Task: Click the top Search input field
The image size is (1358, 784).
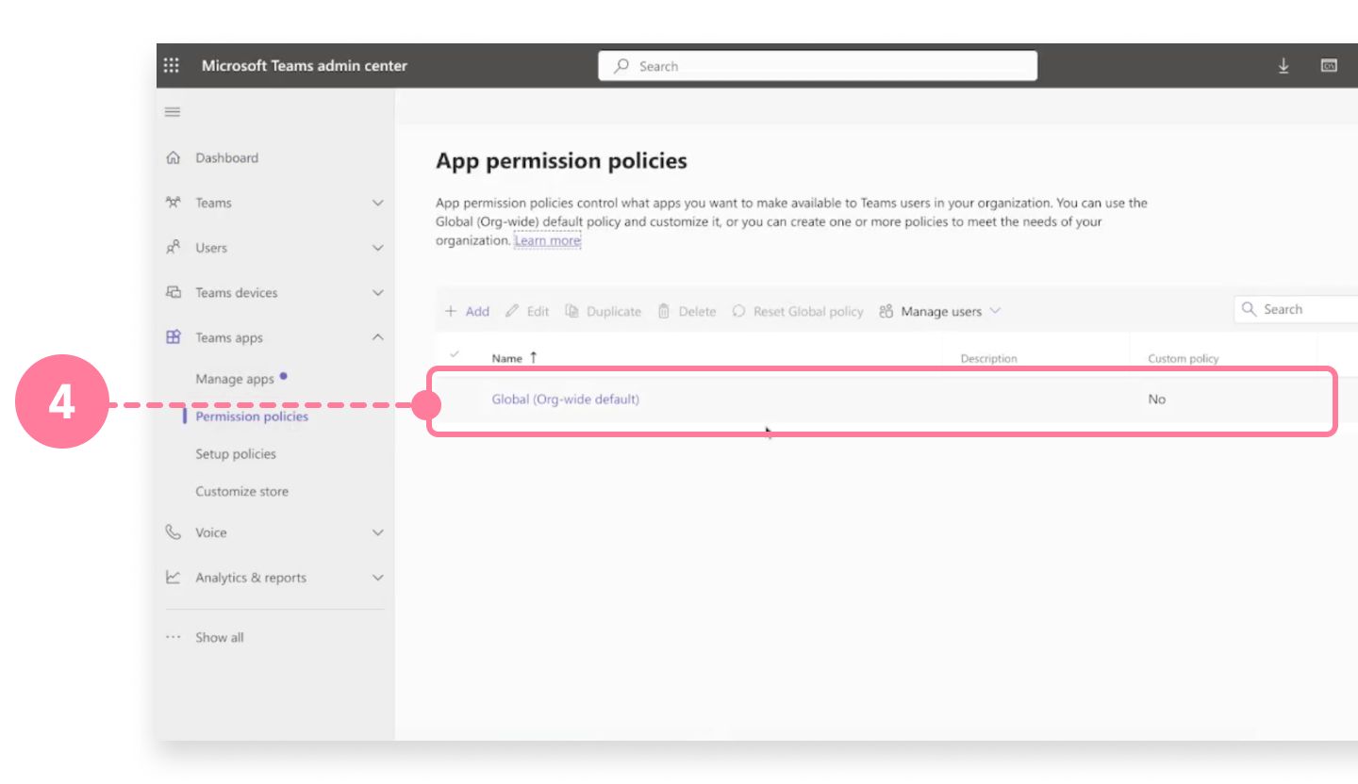Action: click(x=818, y=66)
